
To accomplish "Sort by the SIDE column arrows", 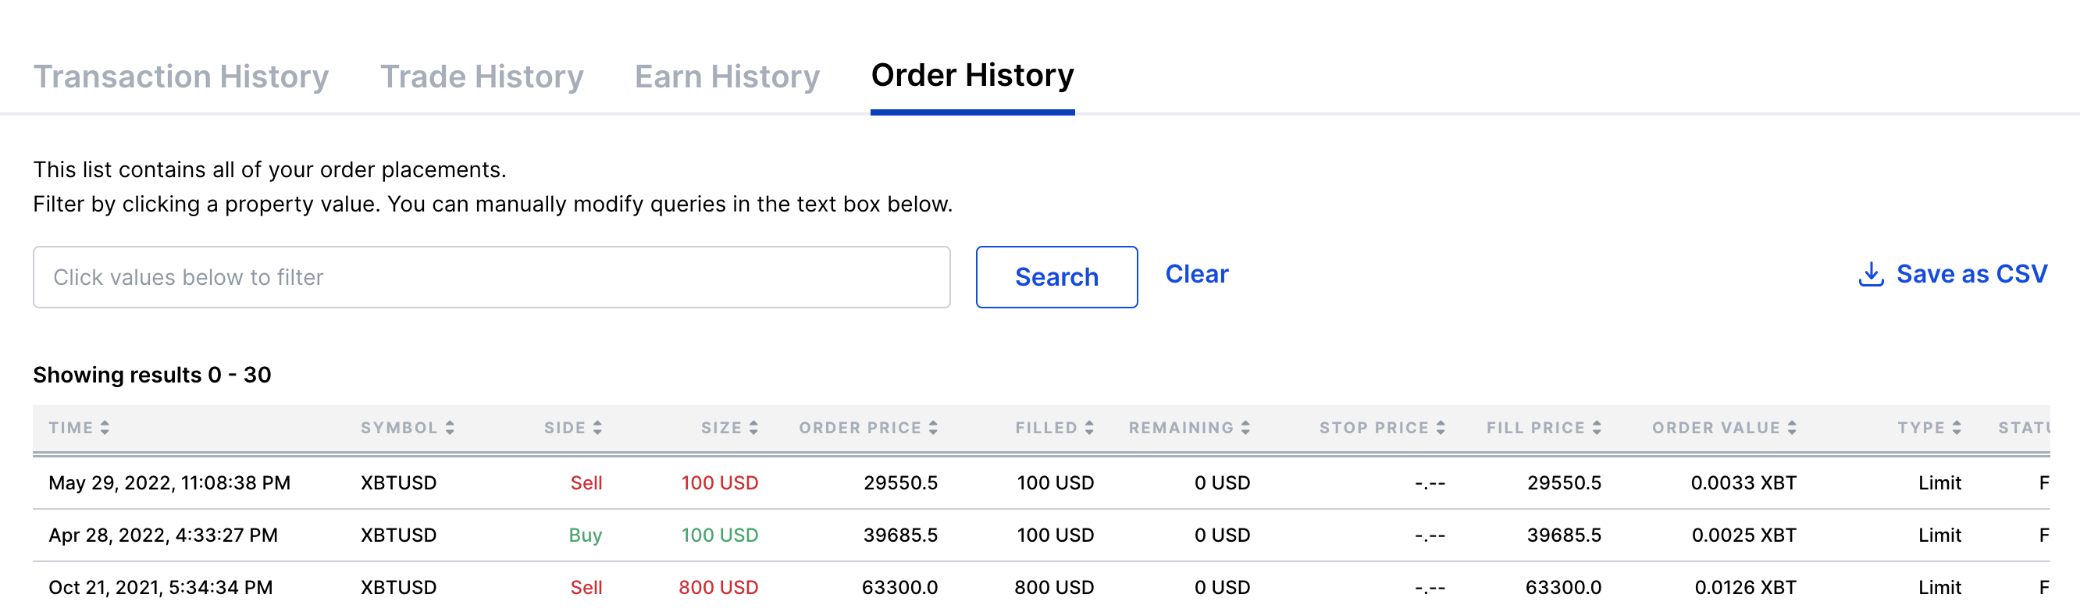I will (x=597, y=428).
